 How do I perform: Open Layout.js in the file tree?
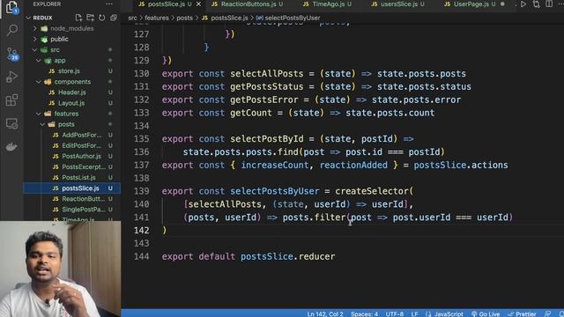click(x=71, y=103)
